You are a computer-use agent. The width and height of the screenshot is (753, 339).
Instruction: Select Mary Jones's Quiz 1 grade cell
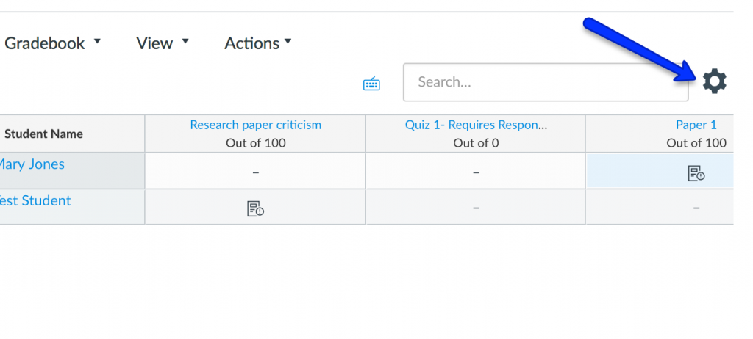coord(476,172)
